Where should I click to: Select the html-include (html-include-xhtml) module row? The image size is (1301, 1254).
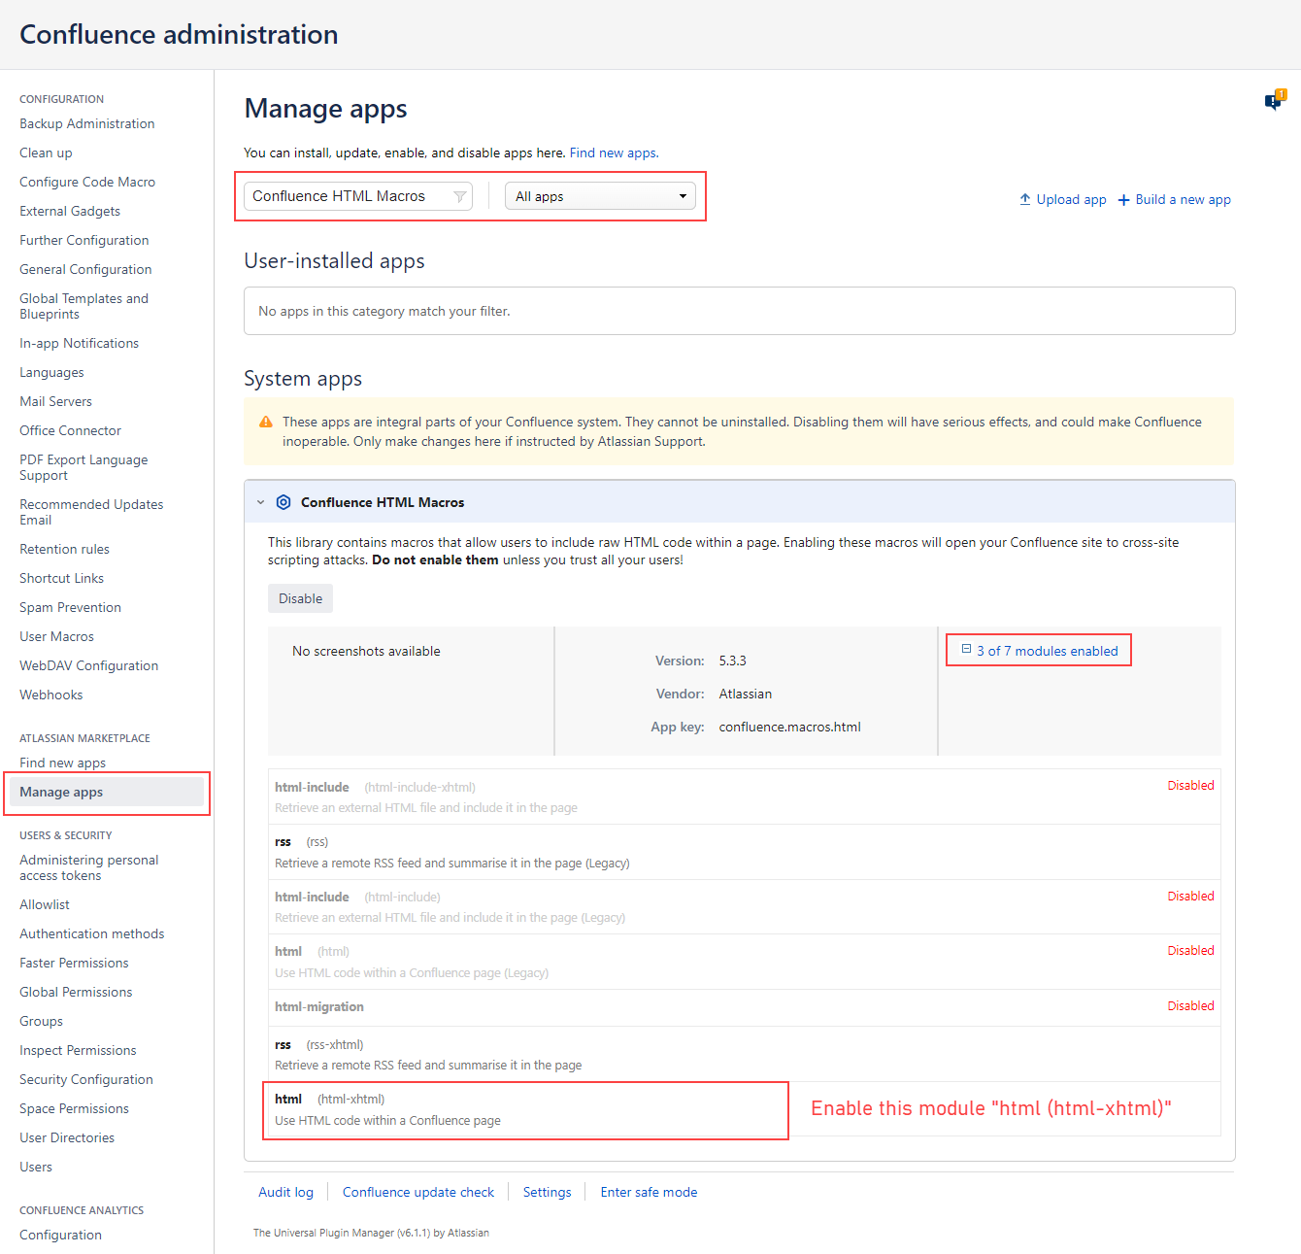(x=744, y=796)
